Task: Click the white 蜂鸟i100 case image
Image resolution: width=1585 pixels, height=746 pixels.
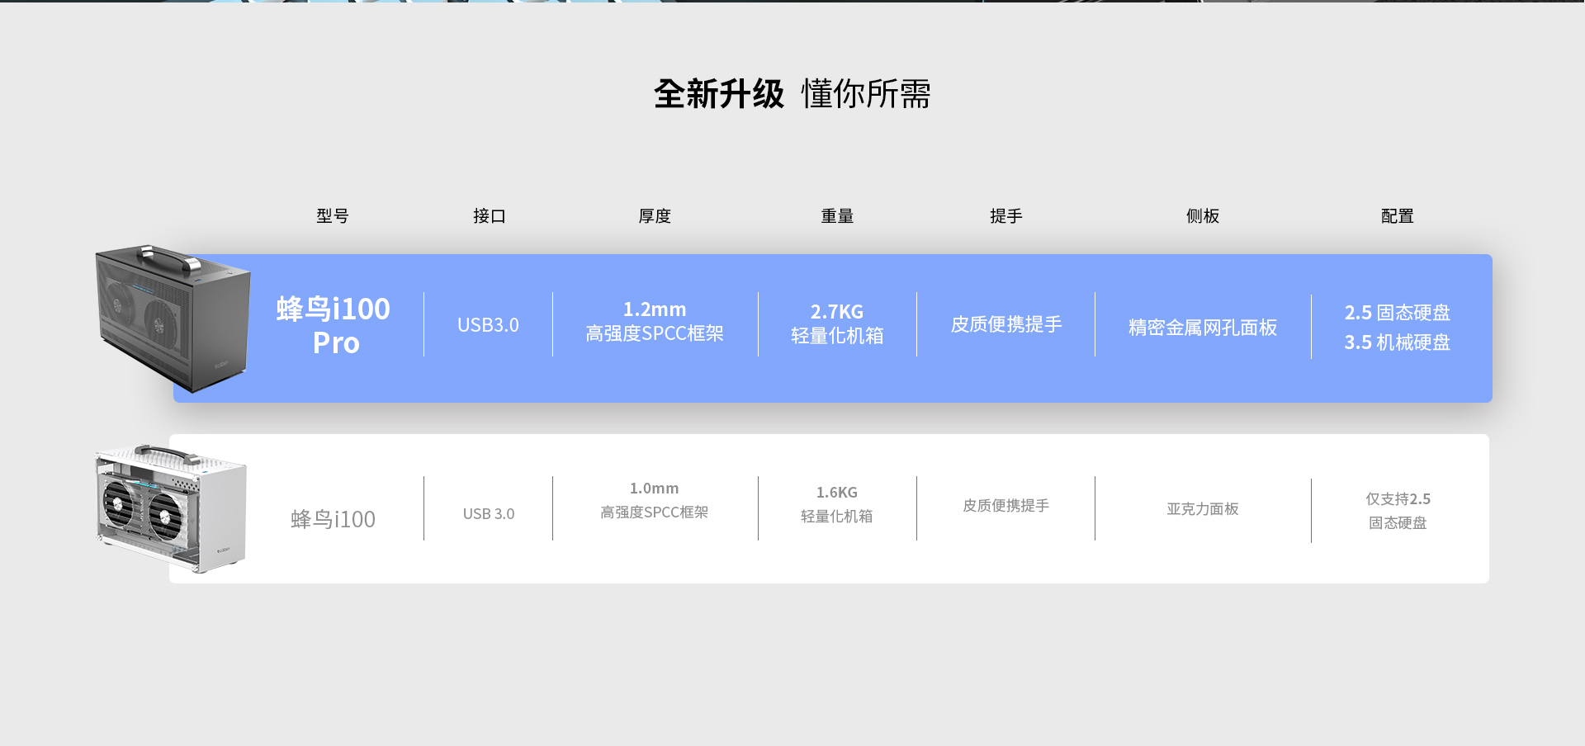Action: [x=171, y=508]
